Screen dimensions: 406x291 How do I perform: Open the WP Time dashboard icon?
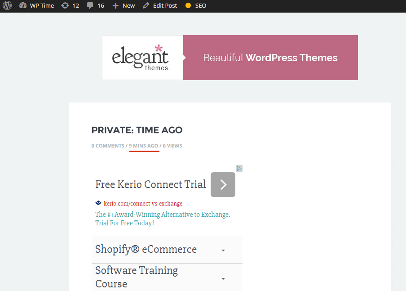[23, 5]
